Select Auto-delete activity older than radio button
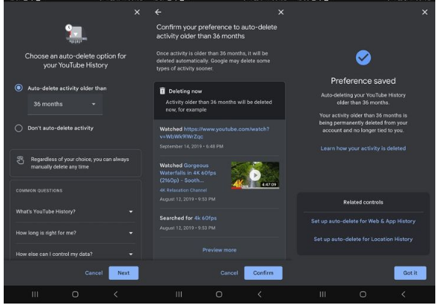The image size is (439, 308). pos(19,88)
